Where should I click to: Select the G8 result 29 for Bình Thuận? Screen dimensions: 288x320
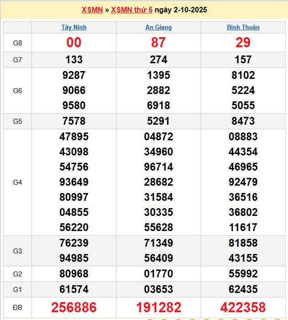[243, 43]
